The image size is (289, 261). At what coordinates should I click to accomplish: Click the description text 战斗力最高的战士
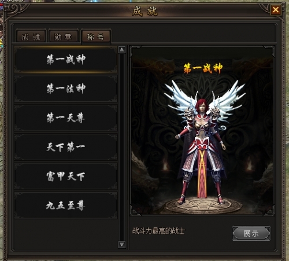(158, 231)
